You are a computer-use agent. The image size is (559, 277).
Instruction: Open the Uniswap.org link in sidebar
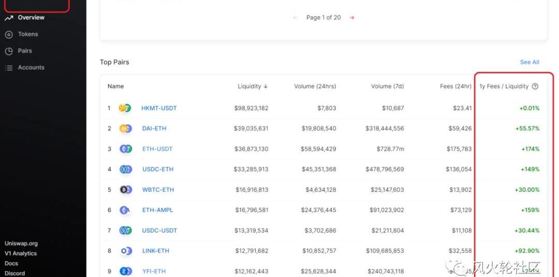point(21,243)
